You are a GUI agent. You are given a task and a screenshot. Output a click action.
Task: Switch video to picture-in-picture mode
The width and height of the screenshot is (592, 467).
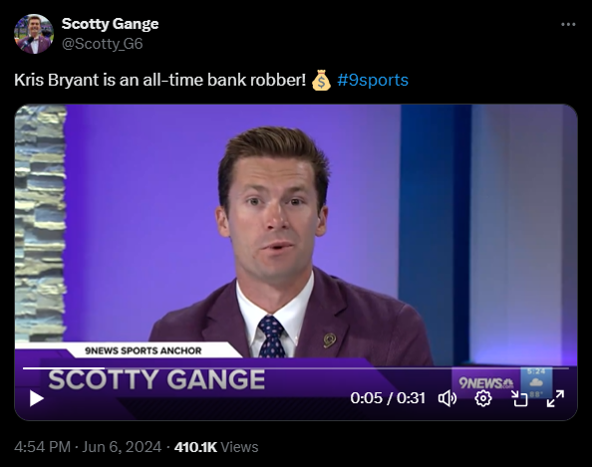coord(519,398)
